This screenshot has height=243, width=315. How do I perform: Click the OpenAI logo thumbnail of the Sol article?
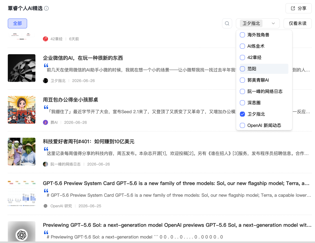[22, 231]
